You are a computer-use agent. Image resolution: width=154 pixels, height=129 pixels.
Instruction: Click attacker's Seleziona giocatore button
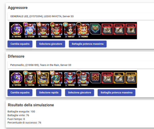click(51, 44)
